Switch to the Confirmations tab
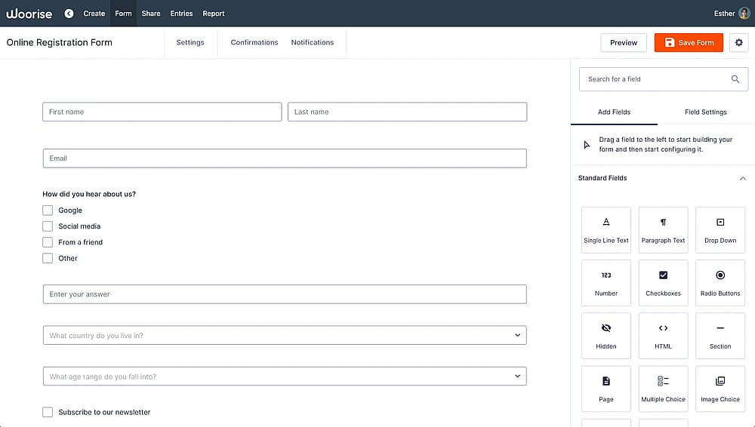The image size is (755, 427). (254, 42)
